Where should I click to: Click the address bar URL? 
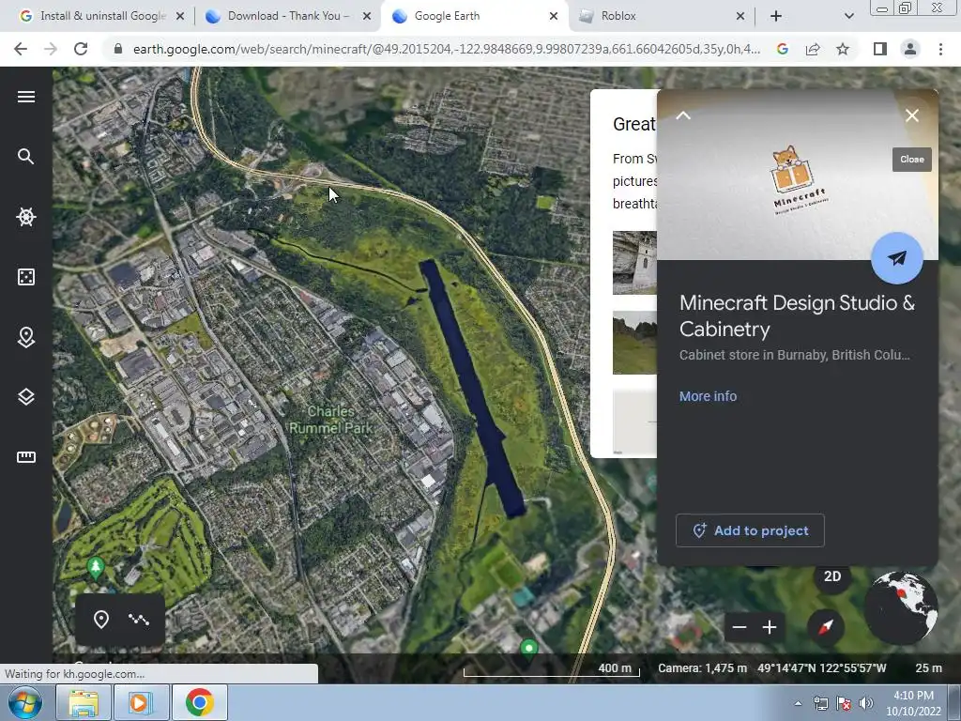446,49
